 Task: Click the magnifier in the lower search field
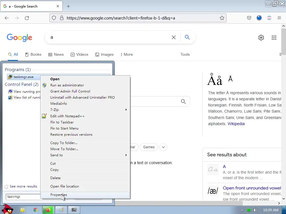(183, 101)
